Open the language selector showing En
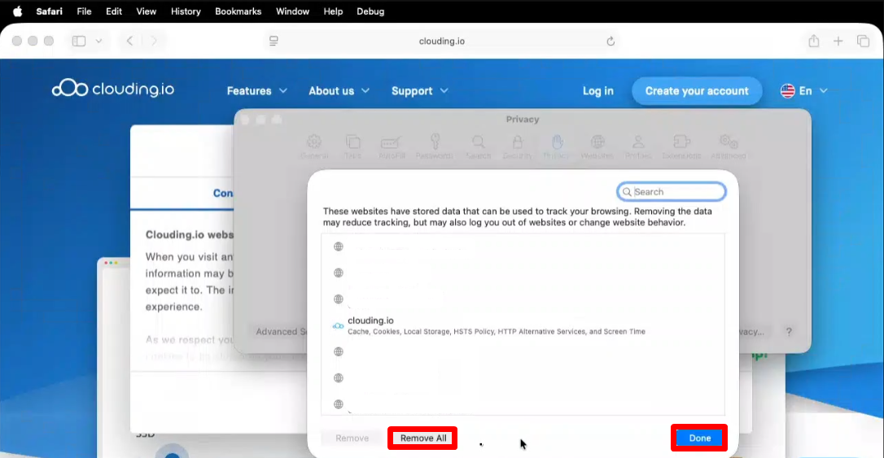The height and width of the screenshot is (458, 884). tap(804, 91)
